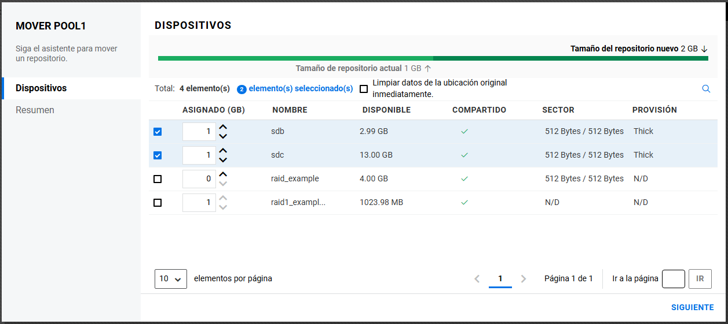728x324 pixels.
Task: Open the device search magnifier icon
Action: [x=705, y=89]
